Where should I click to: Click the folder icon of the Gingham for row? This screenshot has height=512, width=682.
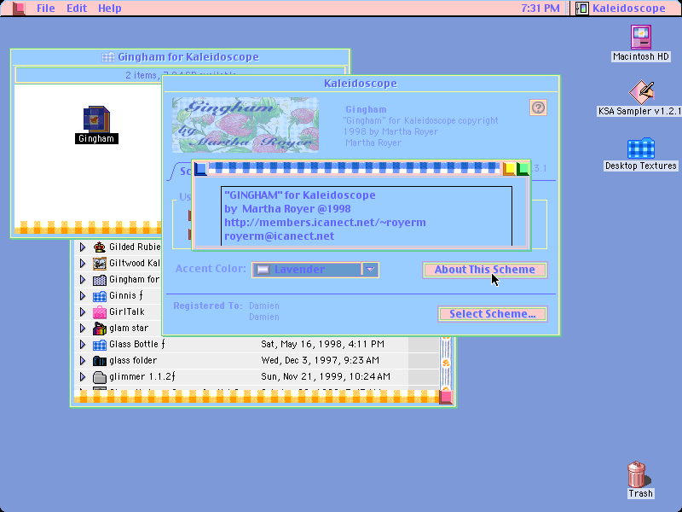(x=100, y=280)
